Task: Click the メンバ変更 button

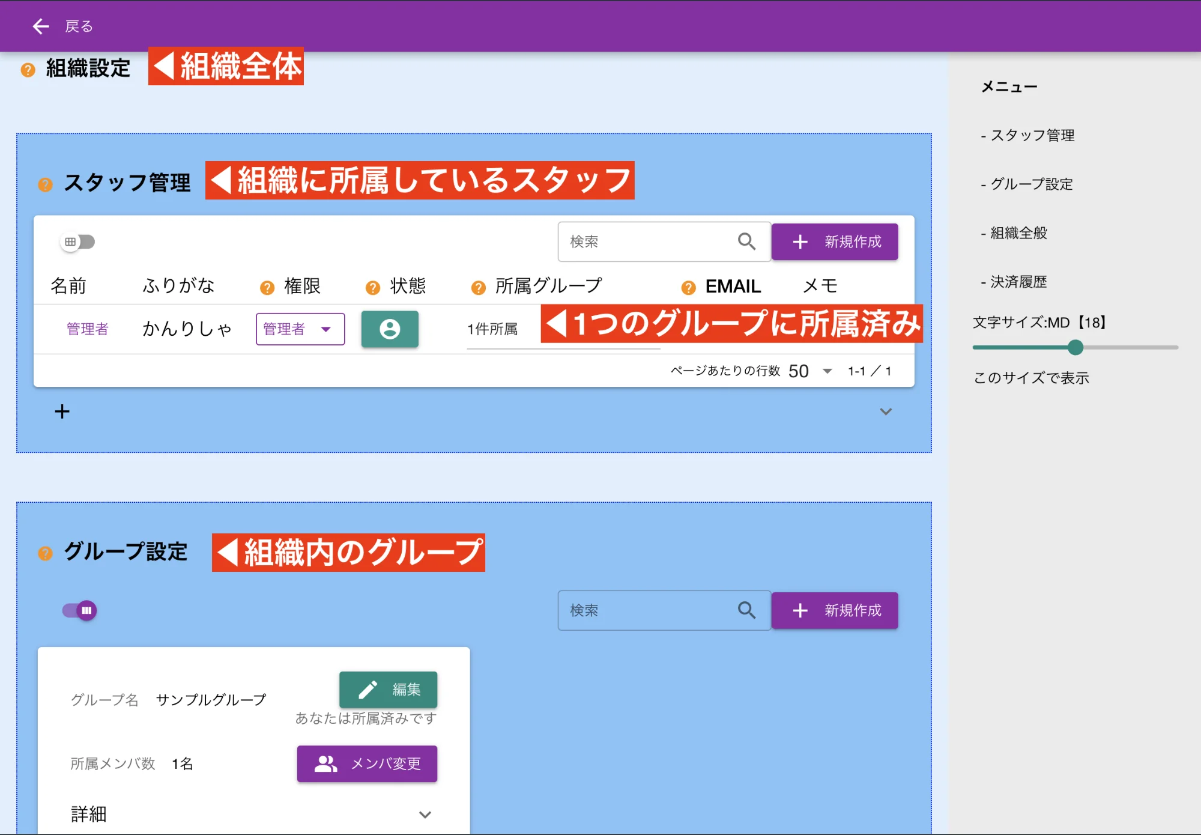Action: coord(366,764)
